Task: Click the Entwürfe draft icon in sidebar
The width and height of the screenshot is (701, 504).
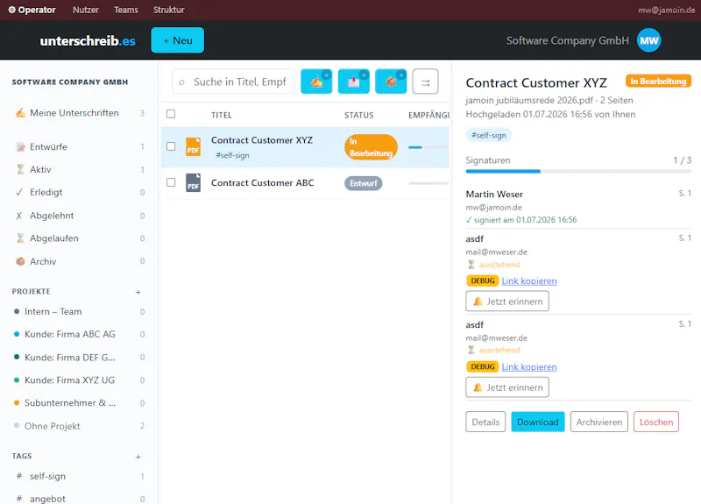Action: coord(20,146)
